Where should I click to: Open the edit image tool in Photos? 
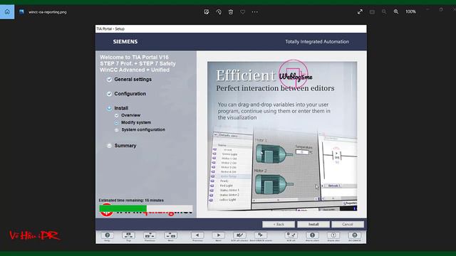point(207,12)
